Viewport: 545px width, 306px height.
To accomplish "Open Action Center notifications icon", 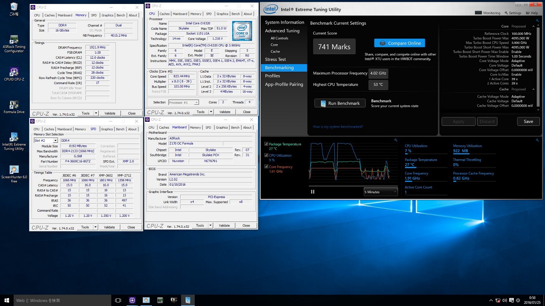I will [x=511, y=300].
